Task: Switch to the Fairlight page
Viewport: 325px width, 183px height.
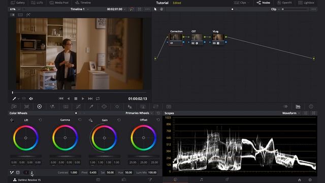Action: pos(201,179)
